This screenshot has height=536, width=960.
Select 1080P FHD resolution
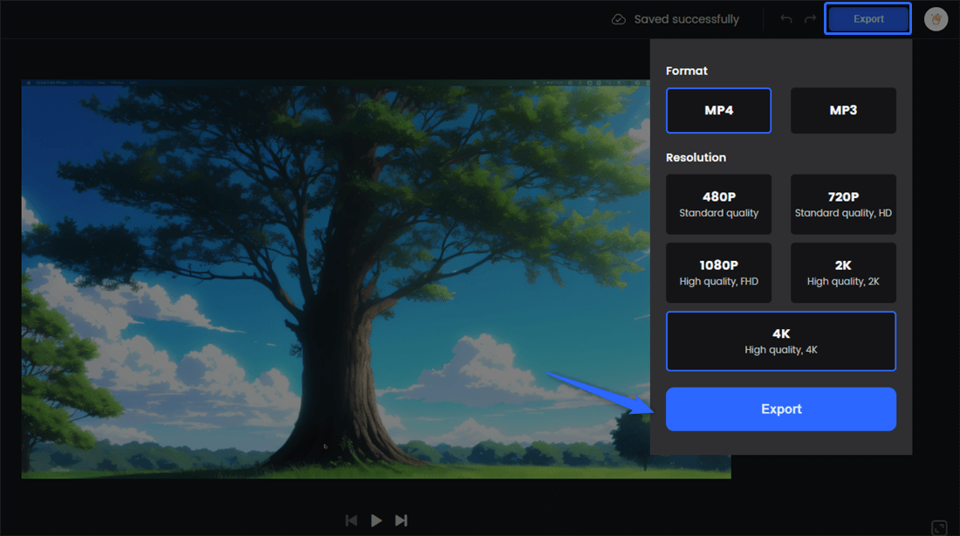pos(718,272)
